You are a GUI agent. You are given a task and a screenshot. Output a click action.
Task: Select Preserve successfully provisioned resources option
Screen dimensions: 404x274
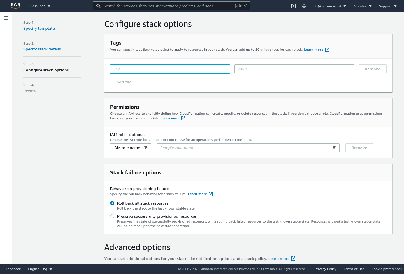pos(112,216)
